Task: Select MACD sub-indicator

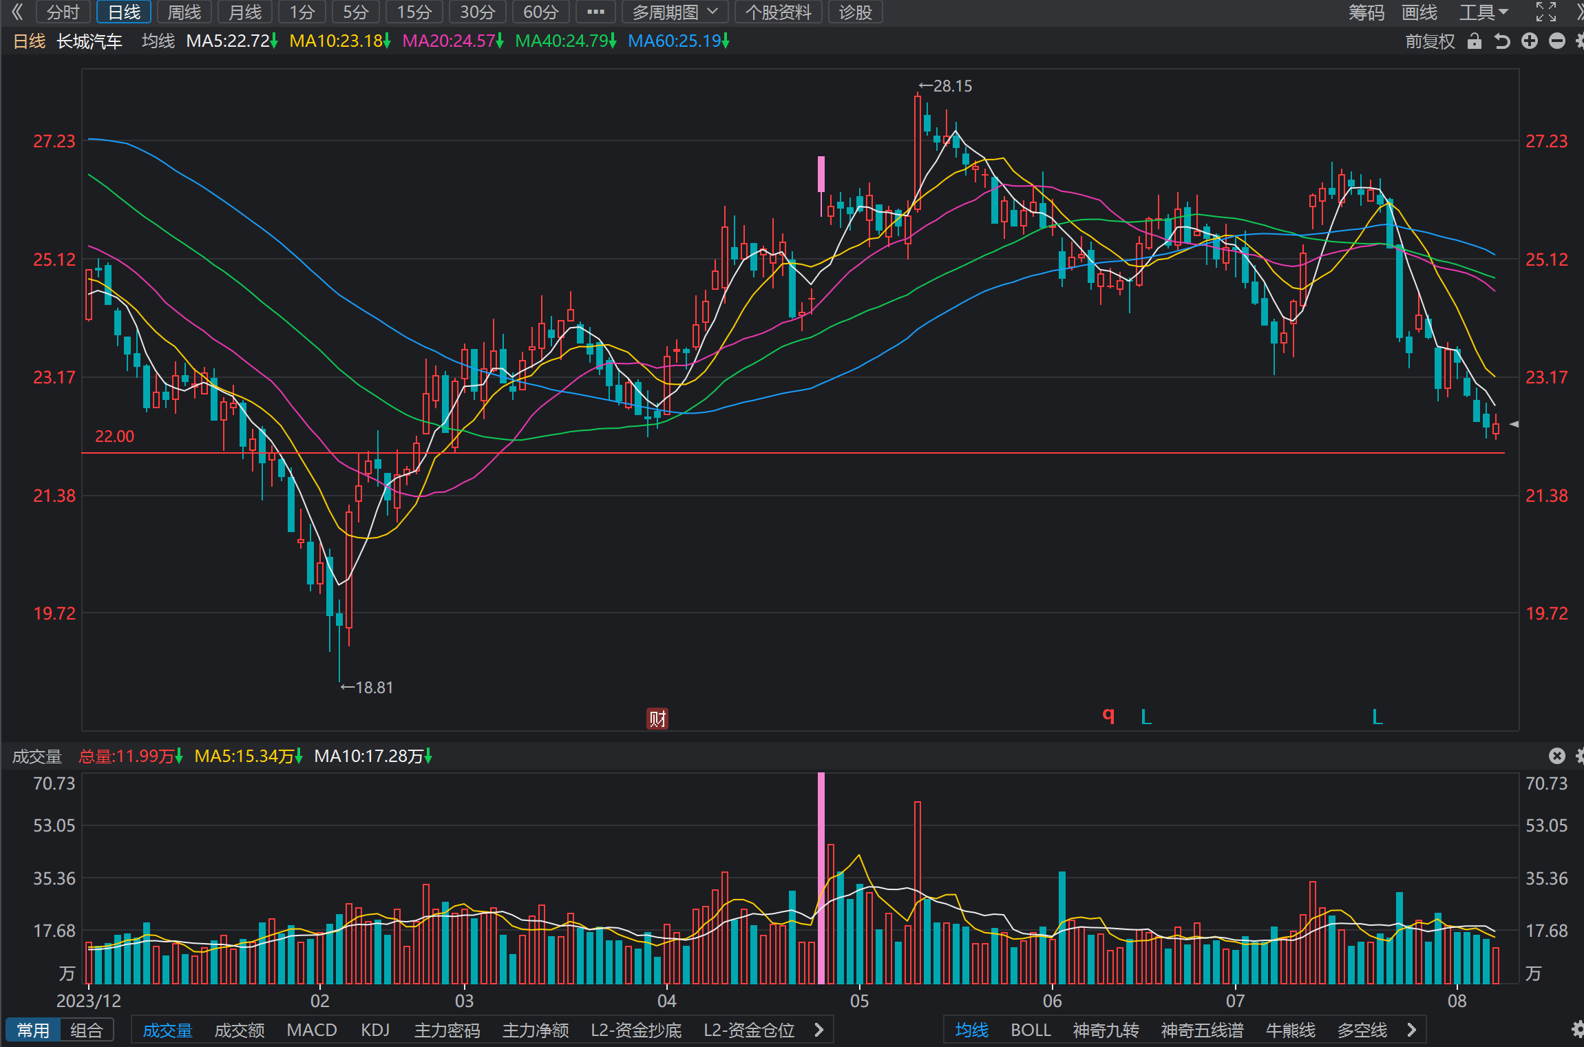Action: click(312, 1030)
